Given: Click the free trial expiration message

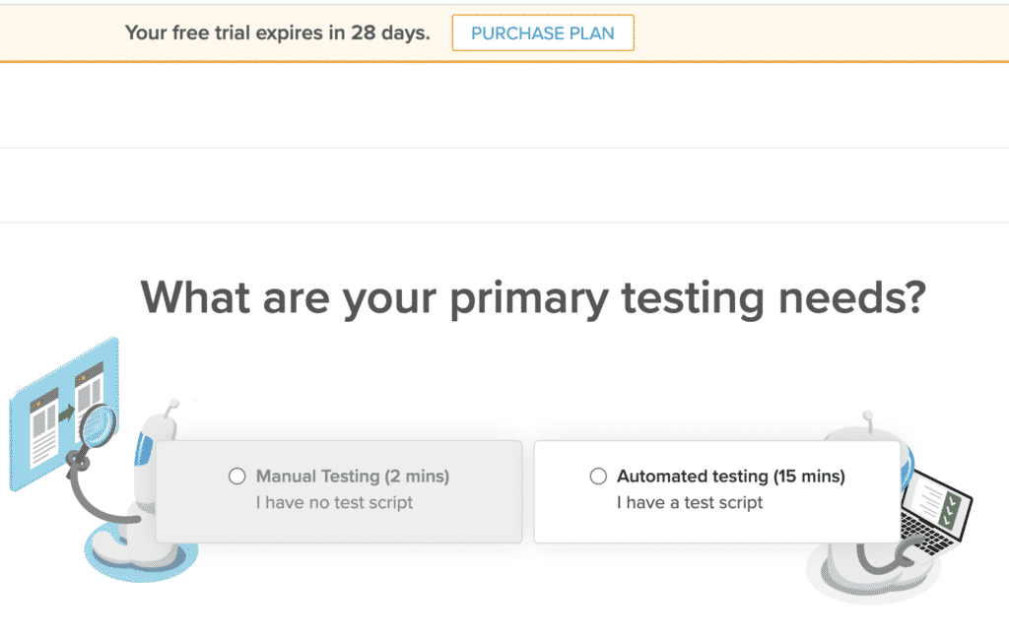Looking at the screenshot, I should [x=277, y=33].
